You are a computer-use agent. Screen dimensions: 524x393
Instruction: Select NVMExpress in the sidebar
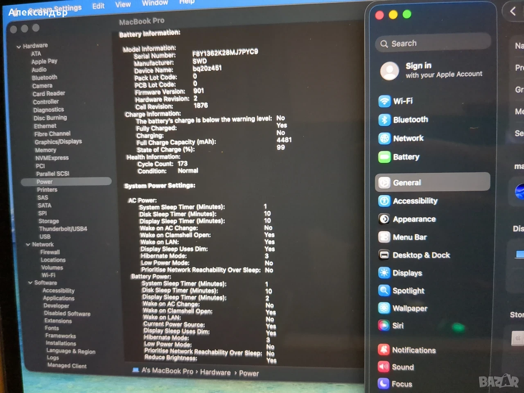click(x=52, y=158)
